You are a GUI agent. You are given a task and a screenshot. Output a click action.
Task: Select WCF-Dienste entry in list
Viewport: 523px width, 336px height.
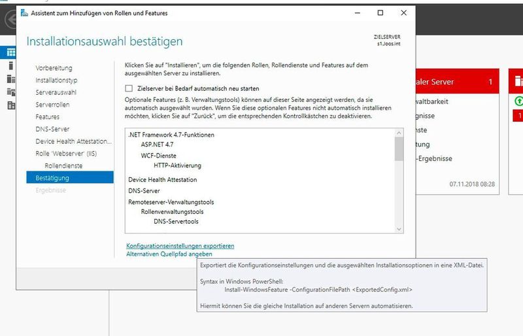coord(158,156)
